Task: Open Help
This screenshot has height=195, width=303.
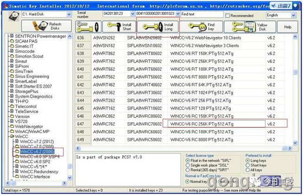Action: click(288, 27)
